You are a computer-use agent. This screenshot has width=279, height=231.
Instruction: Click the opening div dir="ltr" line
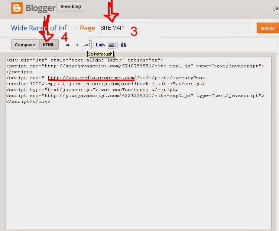[85, 60]
